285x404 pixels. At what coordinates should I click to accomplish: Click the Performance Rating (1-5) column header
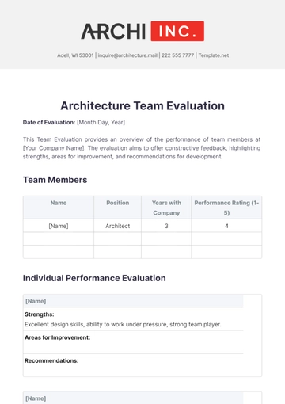(x=226, y=208)
